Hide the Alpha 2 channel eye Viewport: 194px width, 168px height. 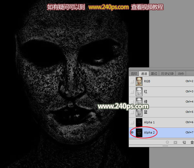tap(132, 132)
